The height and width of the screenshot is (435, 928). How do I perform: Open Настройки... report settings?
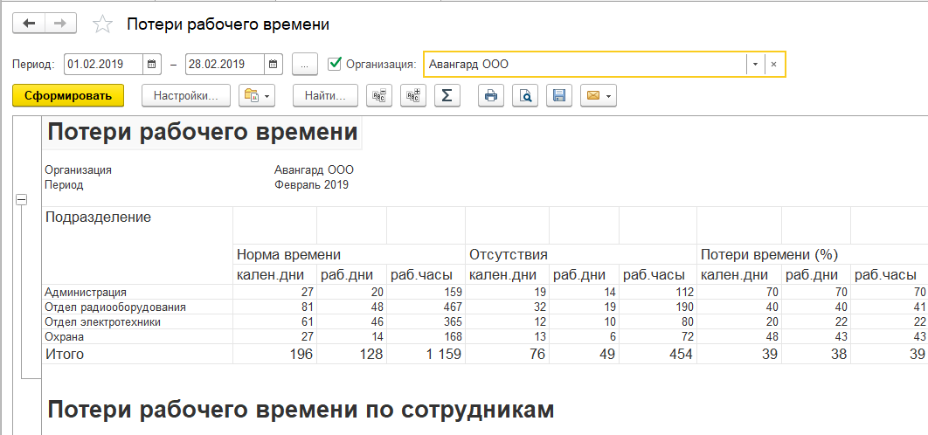[185, 95]
